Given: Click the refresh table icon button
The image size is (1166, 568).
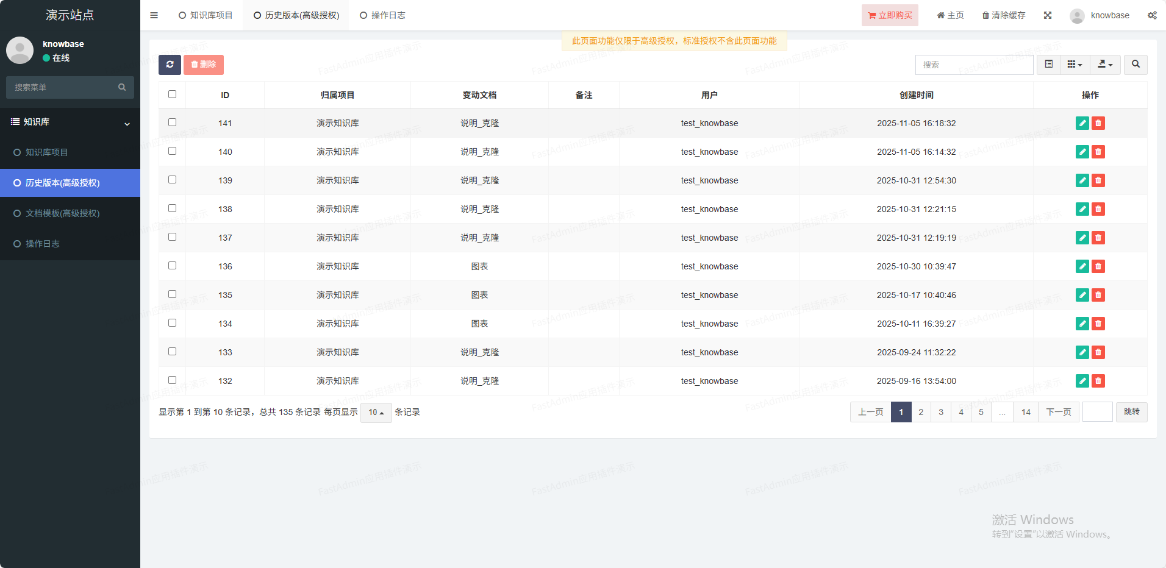Looking at the screenshot, I should pyautogui.click(x=170, y=65).
